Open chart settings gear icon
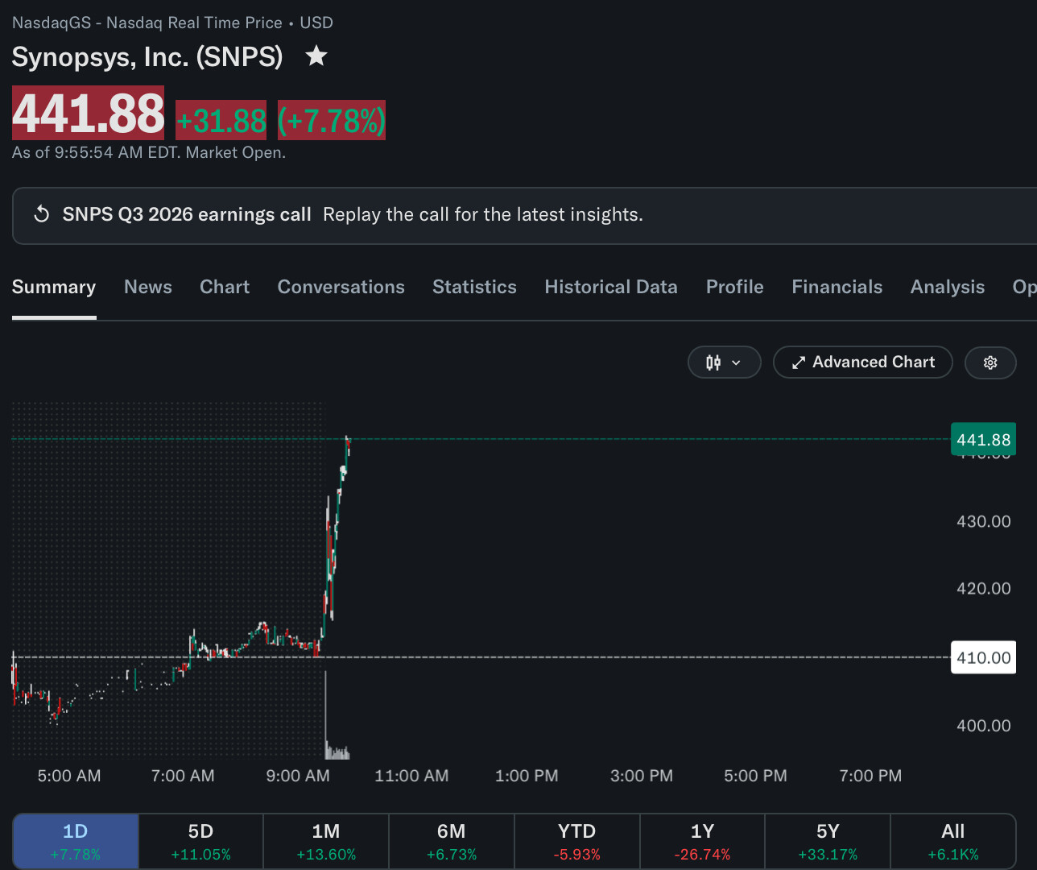Viewport: 1037px width, 870px height. [990, 362]
